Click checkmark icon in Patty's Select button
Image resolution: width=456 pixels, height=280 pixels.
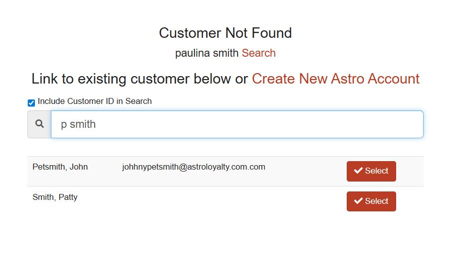click(x=358, y=201)
